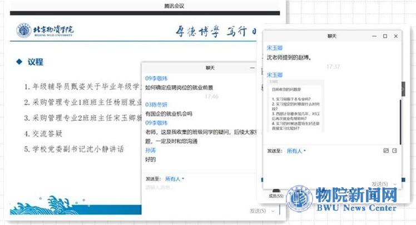Expand the send options arrow in left chat

point(272,211)
